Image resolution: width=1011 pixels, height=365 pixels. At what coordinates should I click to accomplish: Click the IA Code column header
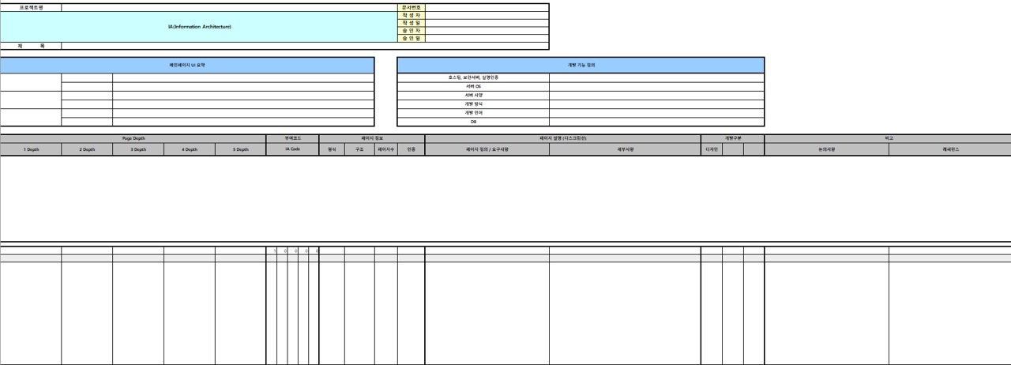coord(292,149)
